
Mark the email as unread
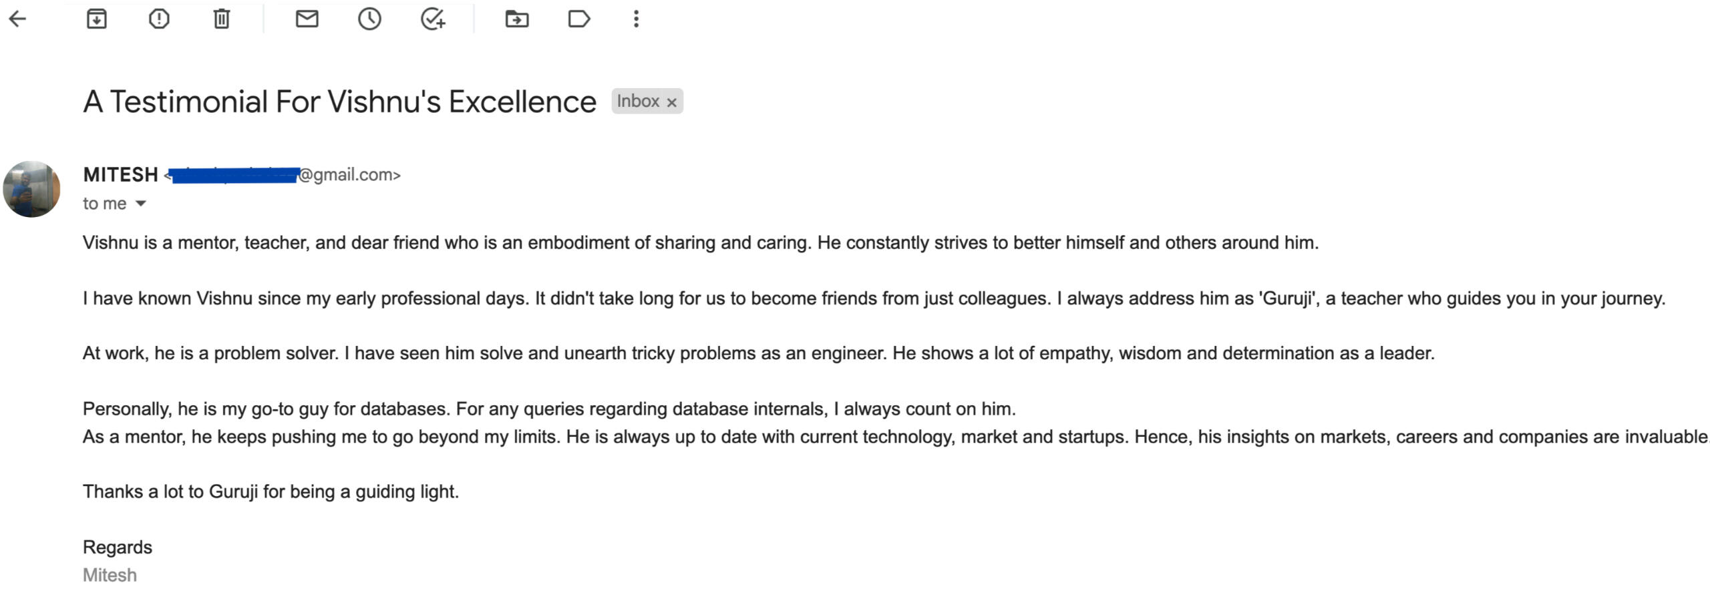(x=307, y=19)
